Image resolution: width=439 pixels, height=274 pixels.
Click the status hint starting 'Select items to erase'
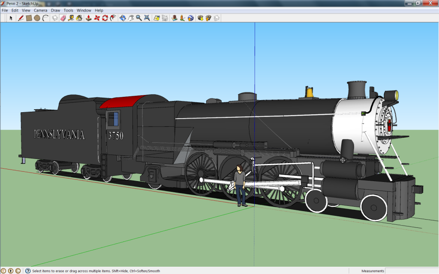click(96, 271)
